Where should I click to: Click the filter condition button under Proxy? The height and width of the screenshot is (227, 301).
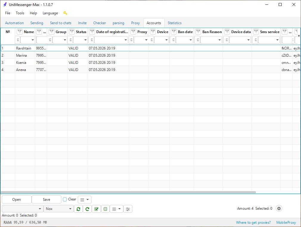click(x=131, y=40)
